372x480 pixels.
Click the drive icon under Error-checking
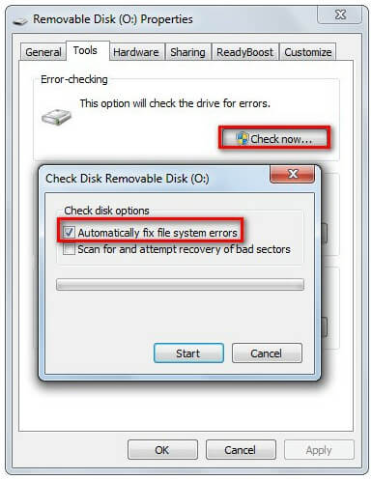[56, 117]
